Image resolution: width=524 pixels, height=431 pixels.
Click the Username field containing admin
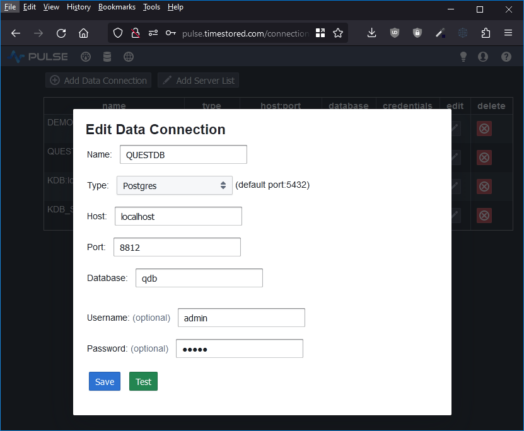pyautogui.click(x=241, y=318)
